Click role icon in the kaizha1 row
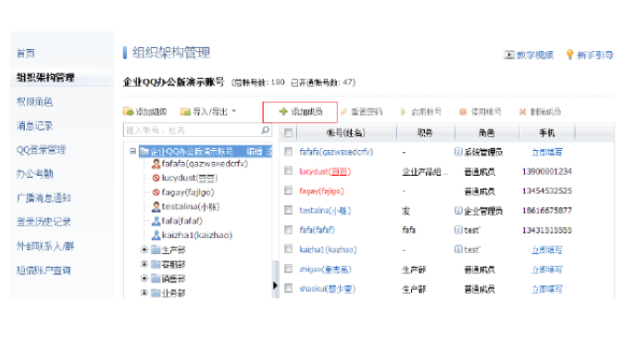Viewport: 623px width, 339px height. coord(458,249)
